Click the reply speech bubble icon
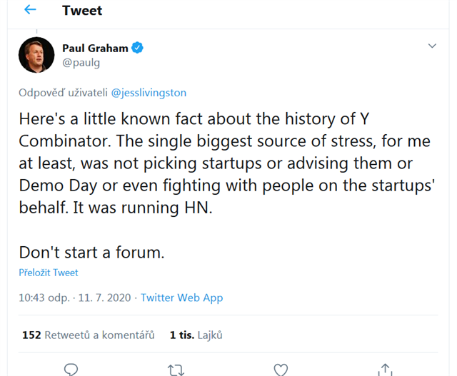This screenshot has width=457, height=376. (71, 369)
